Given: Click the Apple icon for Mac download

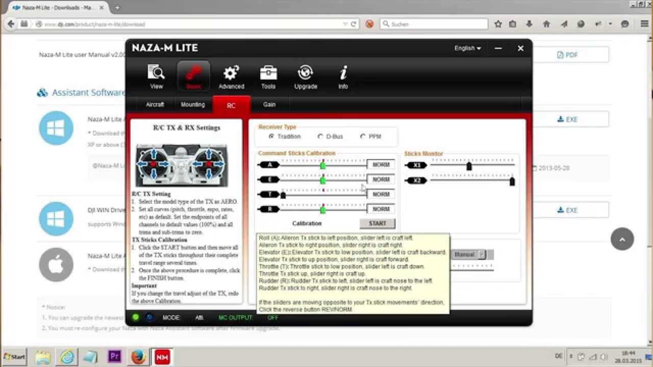Looking at the screenshot, I should 56,265.
